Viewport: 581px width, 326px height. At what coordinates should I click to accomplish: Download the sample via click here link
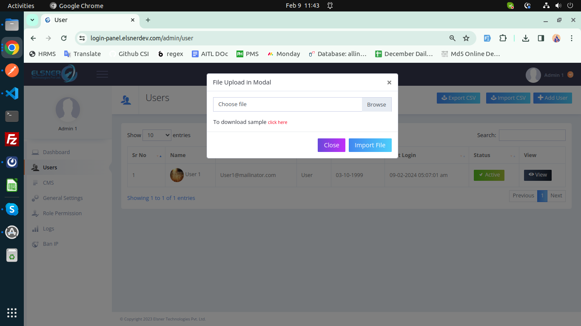pyautogui.click(x=277, y=122)
